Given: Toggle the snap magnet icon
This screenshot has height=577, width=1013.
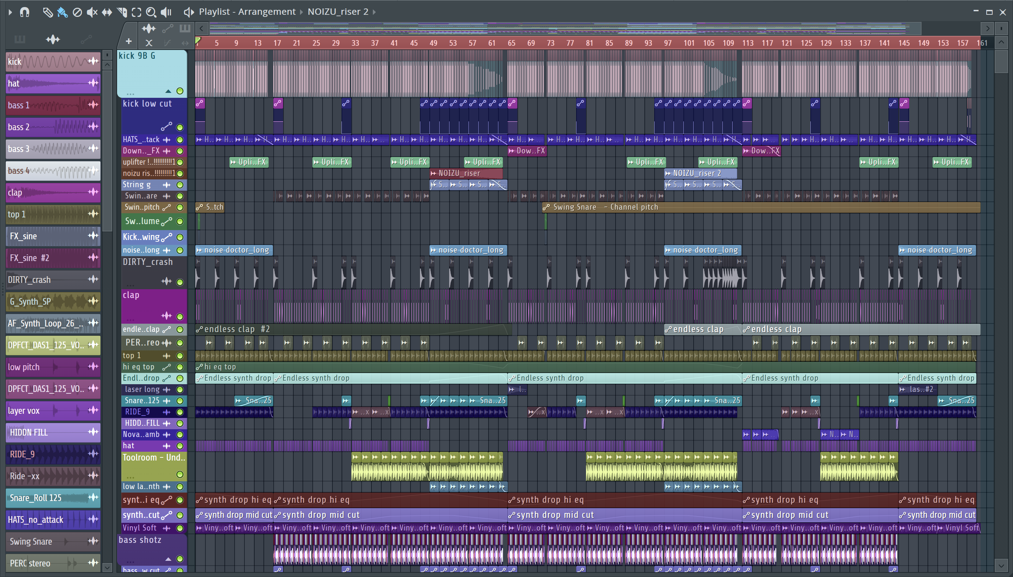Looking at the screenshot, I should (x=25, y=12).
